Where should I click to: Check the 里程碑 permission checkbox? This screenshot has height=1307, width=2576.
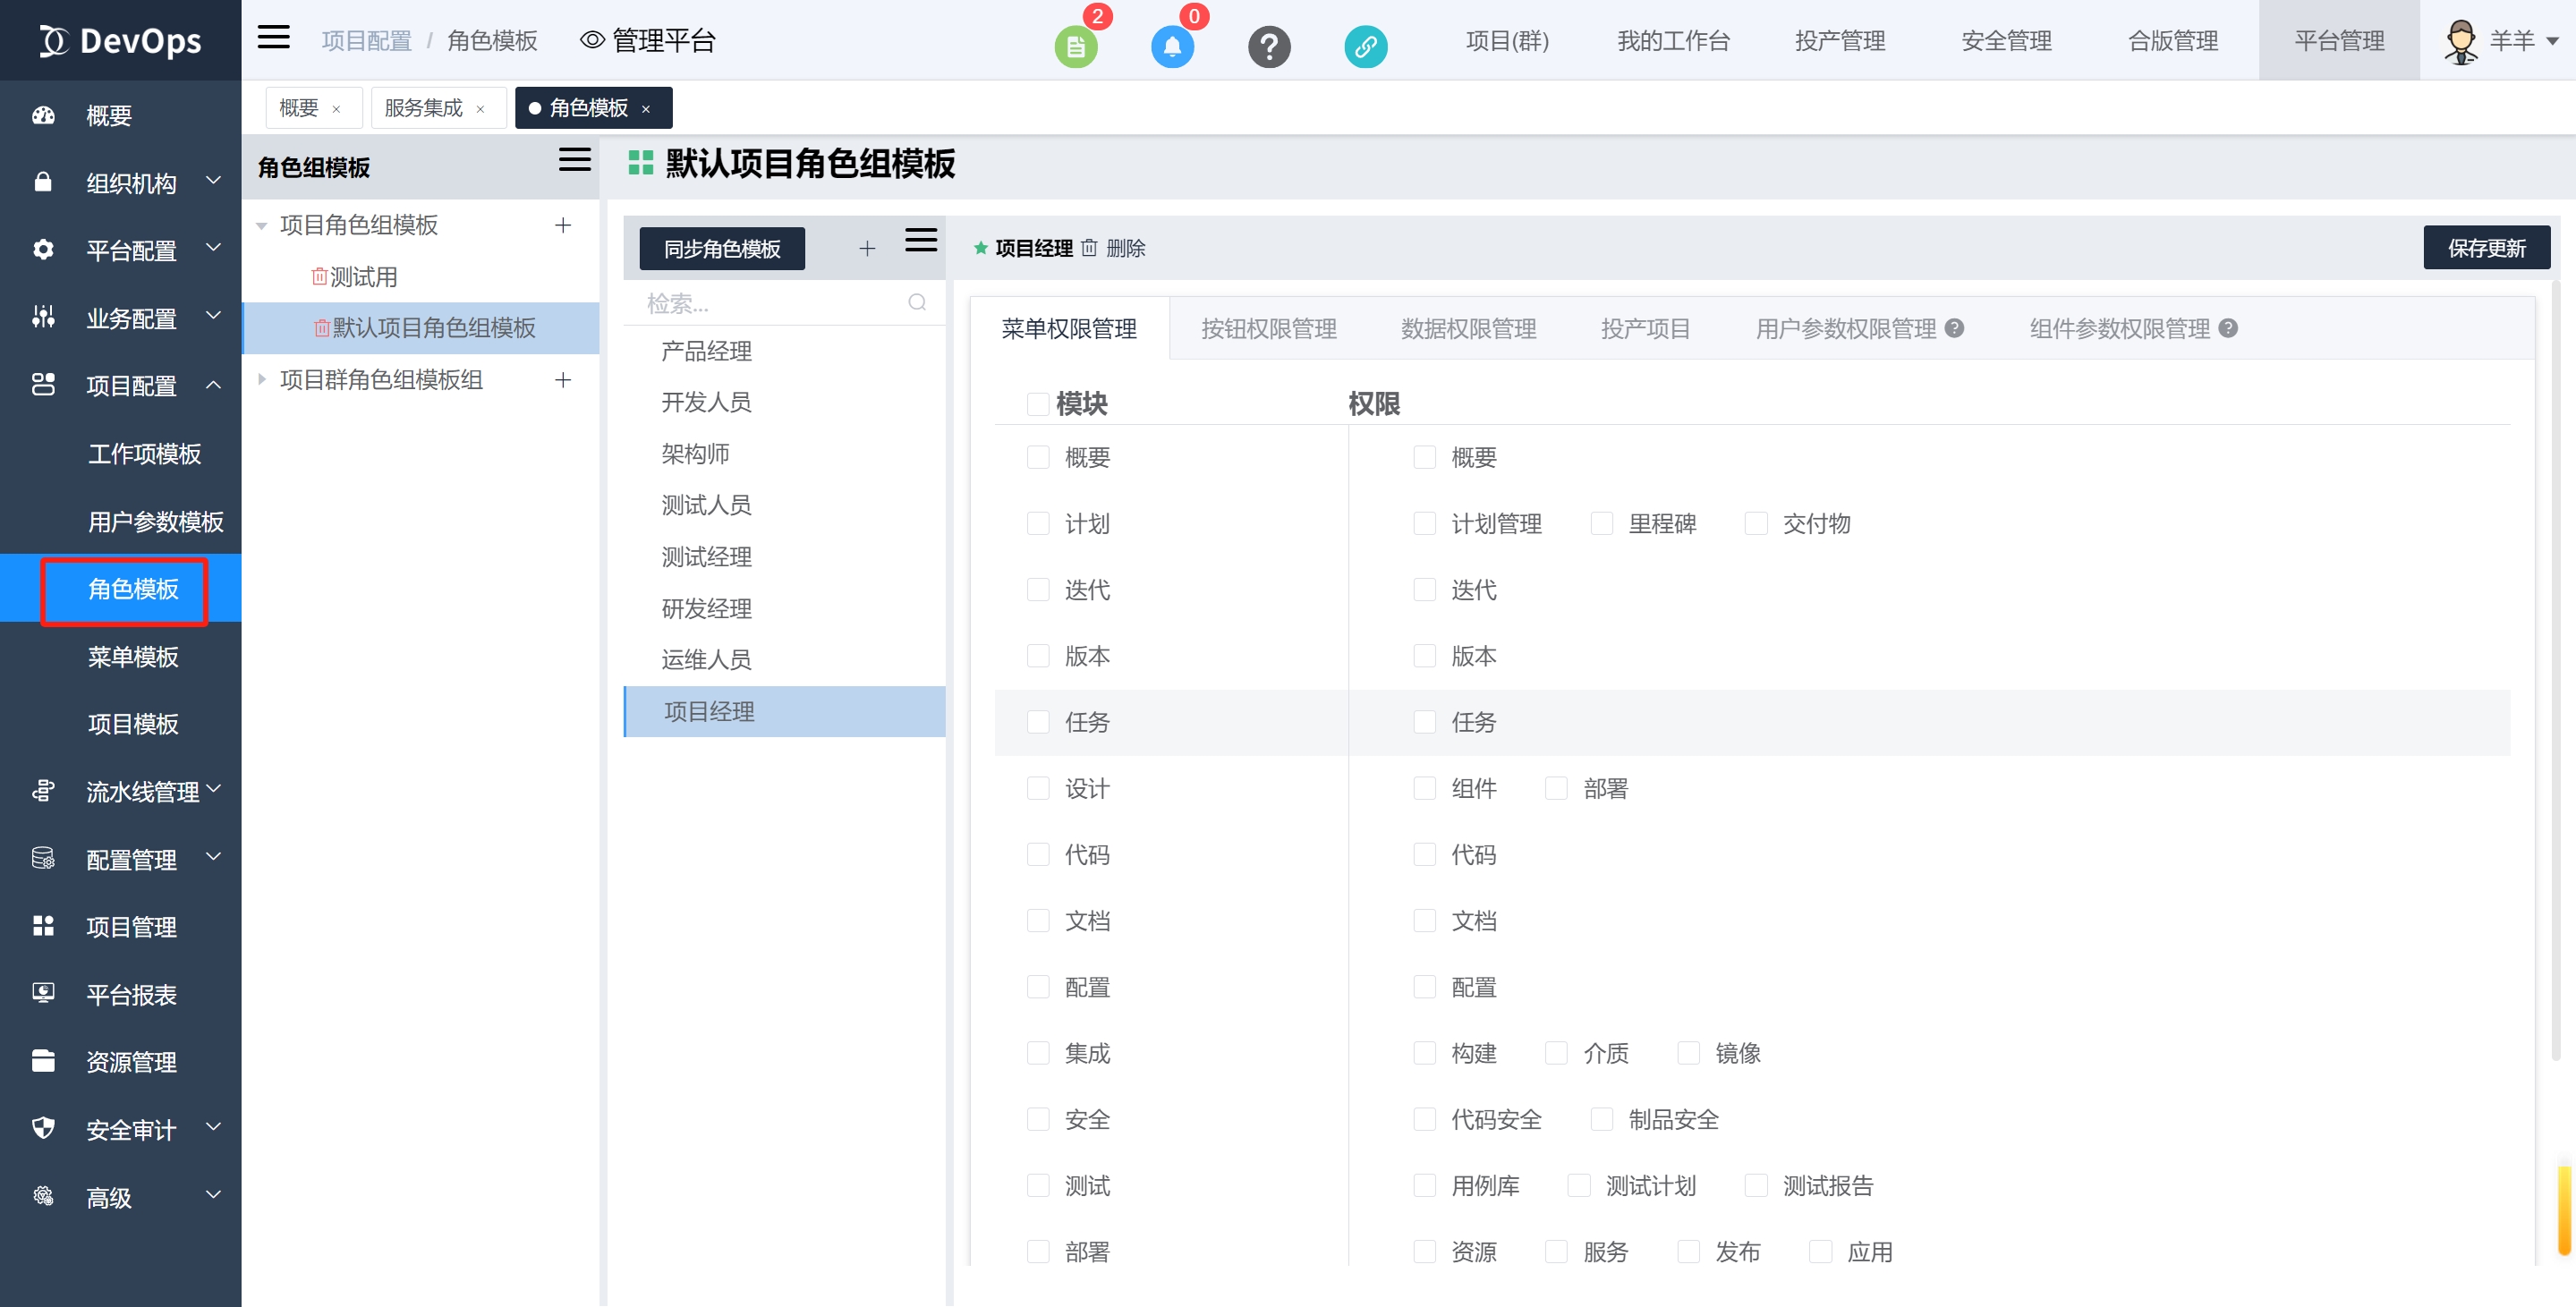[x=1601, y=523]
